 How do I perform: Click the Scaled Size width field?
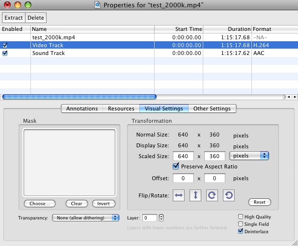click(183, 156)
